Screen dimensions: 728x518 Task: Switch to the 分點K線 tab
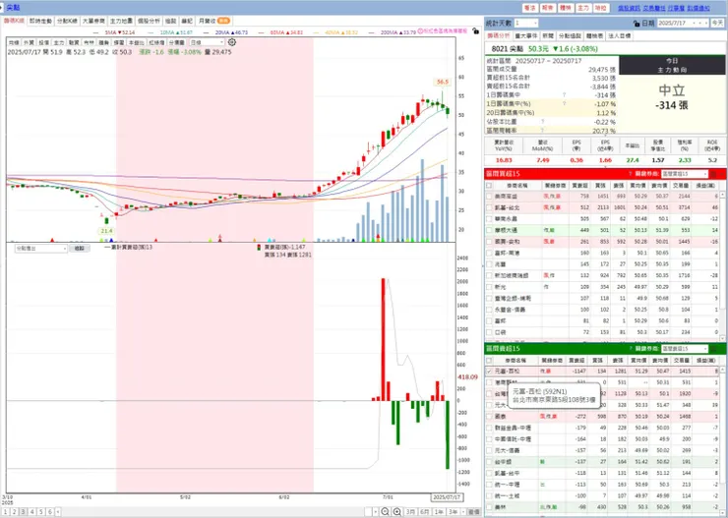(67, 21)
